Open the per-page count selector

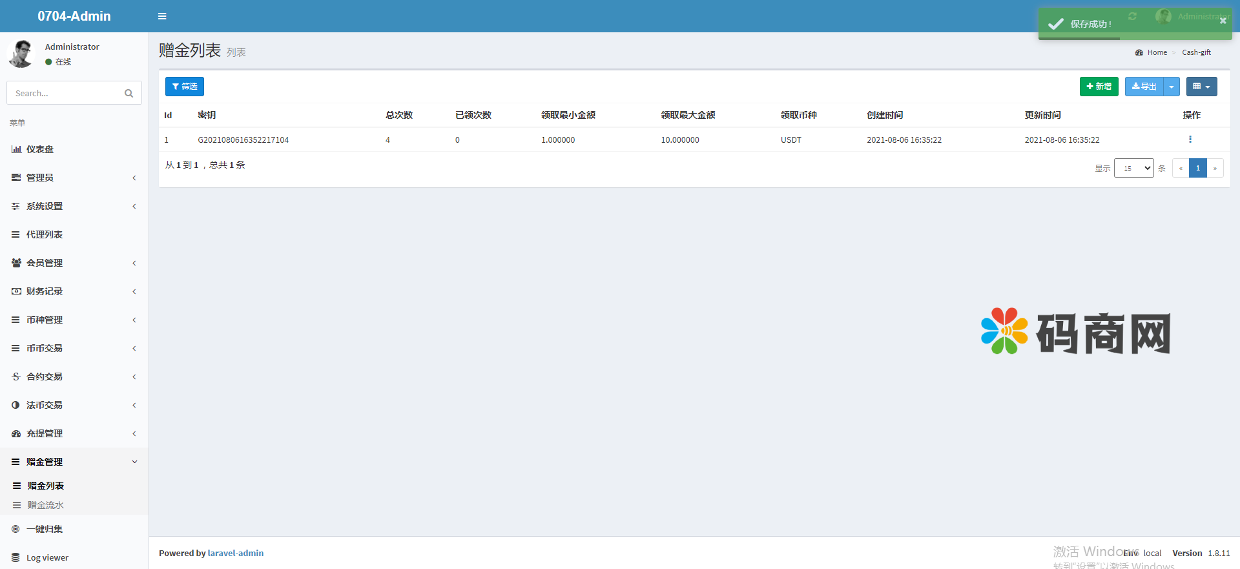[x=1133, y=168]
